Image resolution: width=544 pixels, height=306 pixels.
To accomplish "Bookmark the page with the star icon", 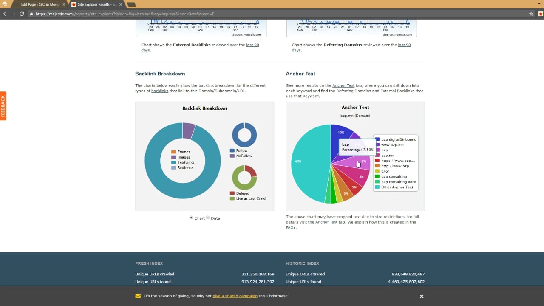I will pos(531,14).
